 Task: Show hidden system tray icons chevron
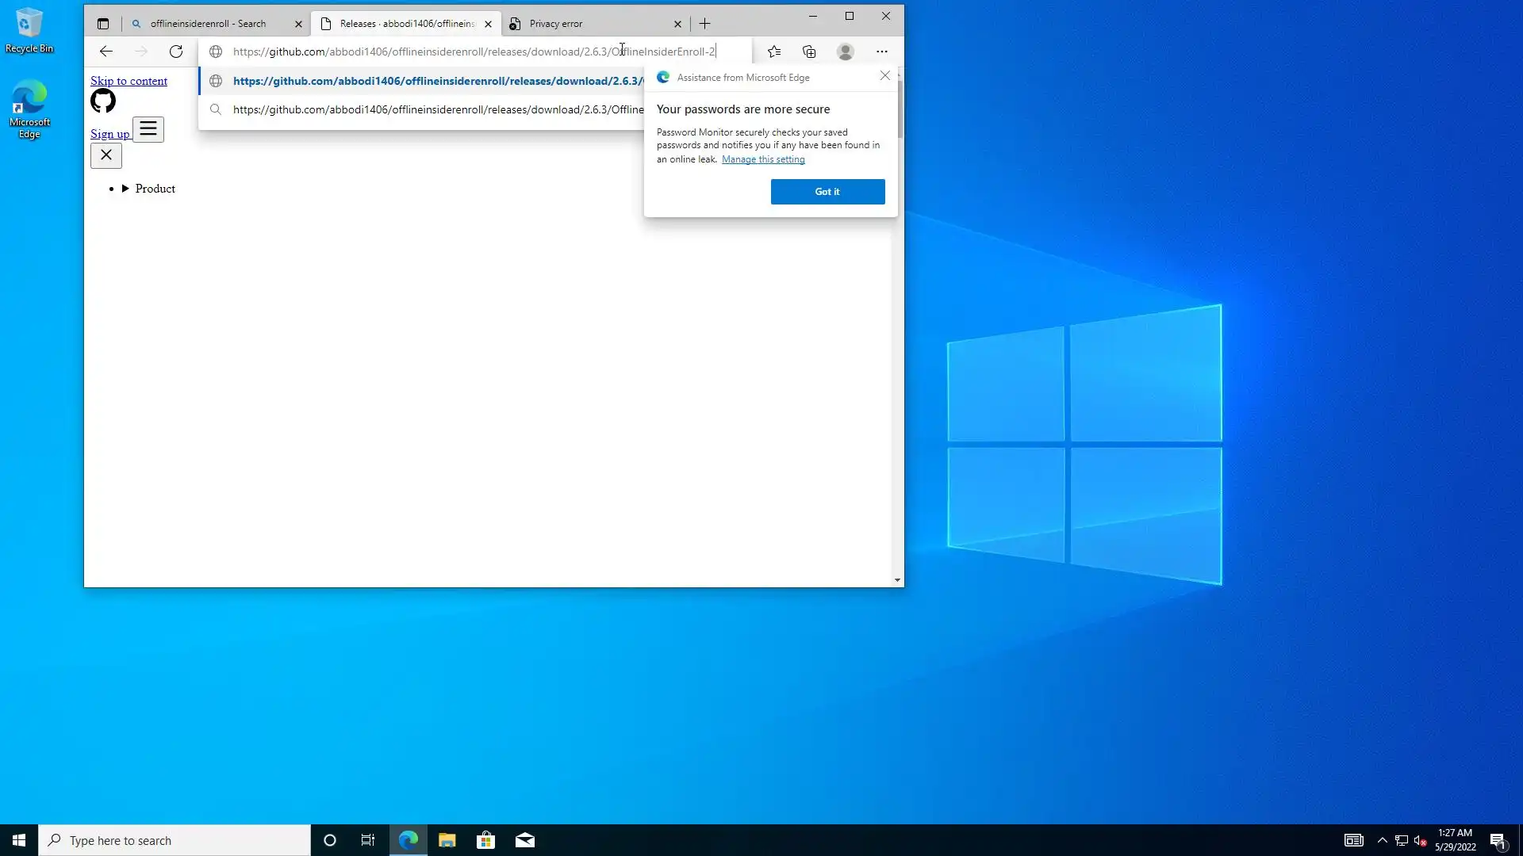(1382, 840)
